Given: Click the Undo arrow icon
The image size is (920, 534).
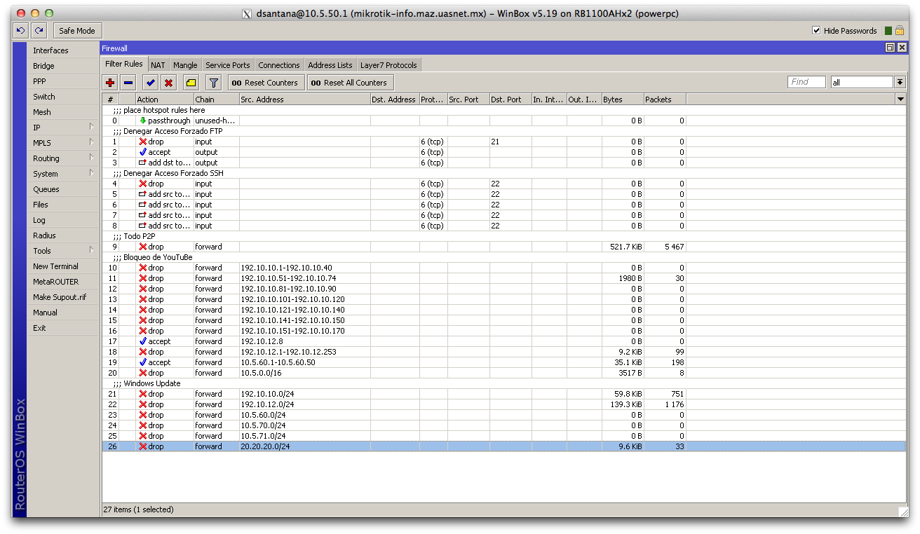Looking at the screenshot, I should click(20, 31).
